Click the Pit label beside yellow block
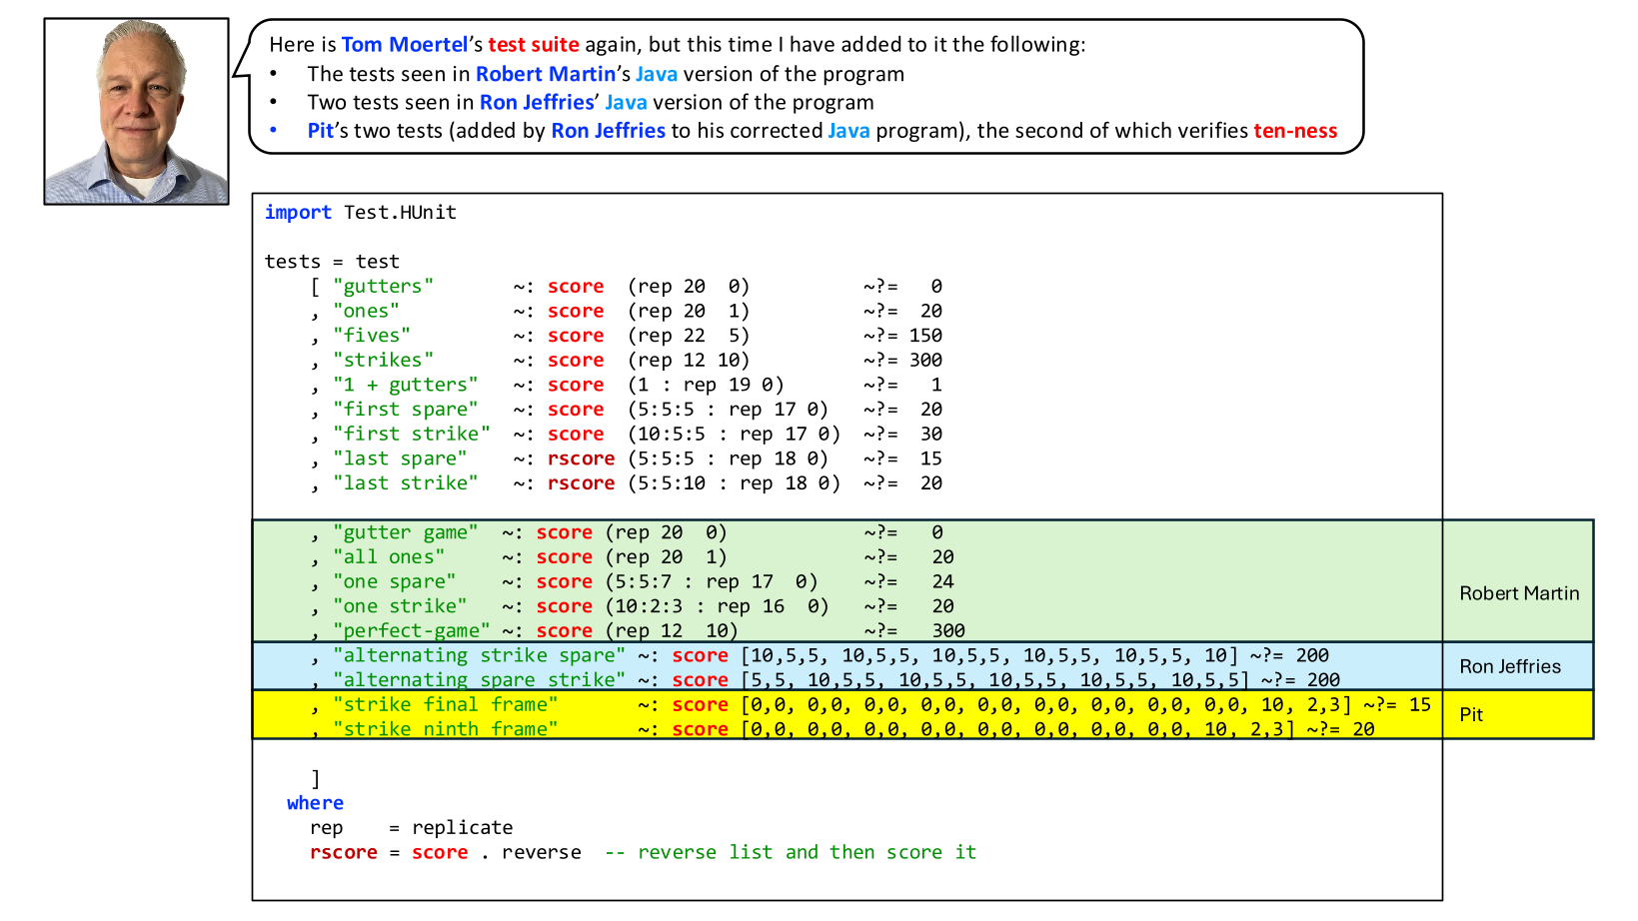The height and width of the screenshot is (921, 1638). click(x=1471, y=714)
